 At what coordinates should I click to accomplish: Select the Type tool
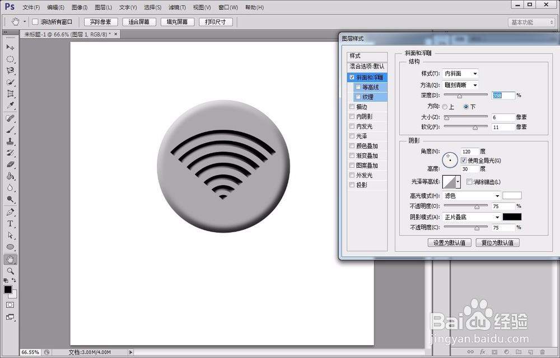coord(10,224)
